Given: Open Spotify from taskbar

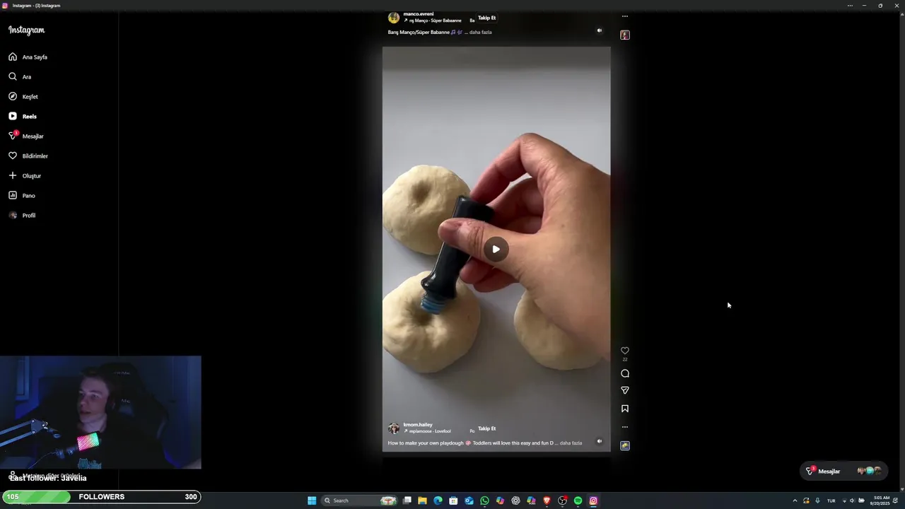Looking at the screenshot, I should click(578, 501).
